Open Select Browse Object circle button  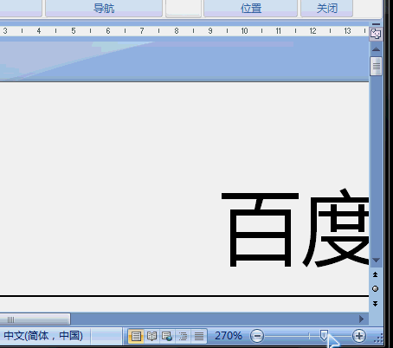pos(375,289)
